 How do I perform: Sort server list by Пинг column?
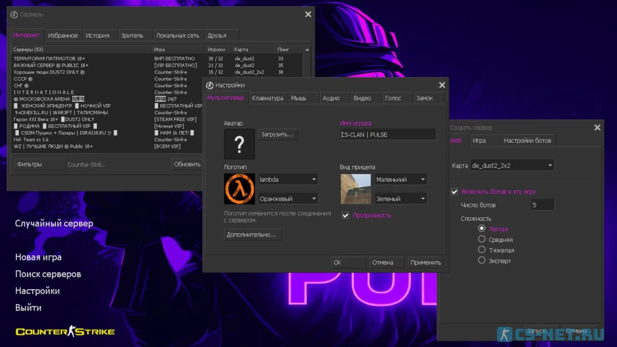[x=289, y=50]
